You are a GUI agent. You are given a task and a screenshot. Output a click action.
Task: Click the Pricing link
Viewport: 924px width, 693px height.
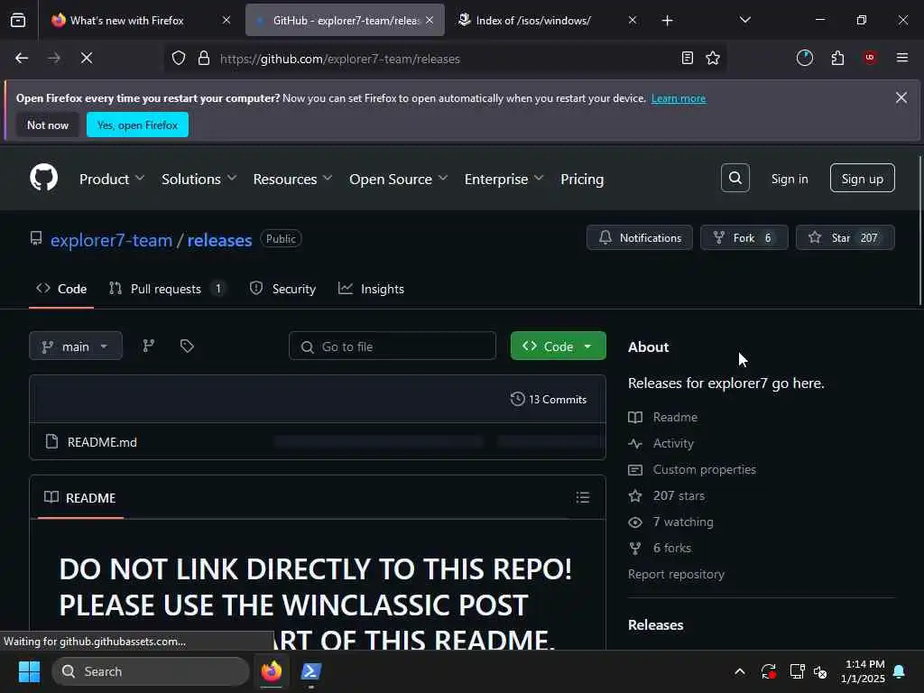[582, 179]
